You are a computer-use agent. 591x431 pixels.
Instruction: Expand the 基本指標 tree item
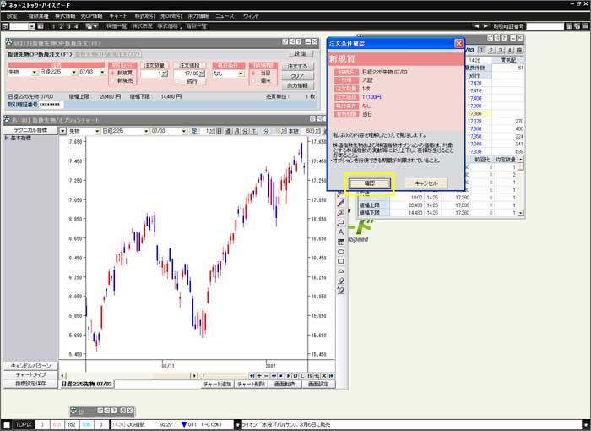tap(7, 138)
